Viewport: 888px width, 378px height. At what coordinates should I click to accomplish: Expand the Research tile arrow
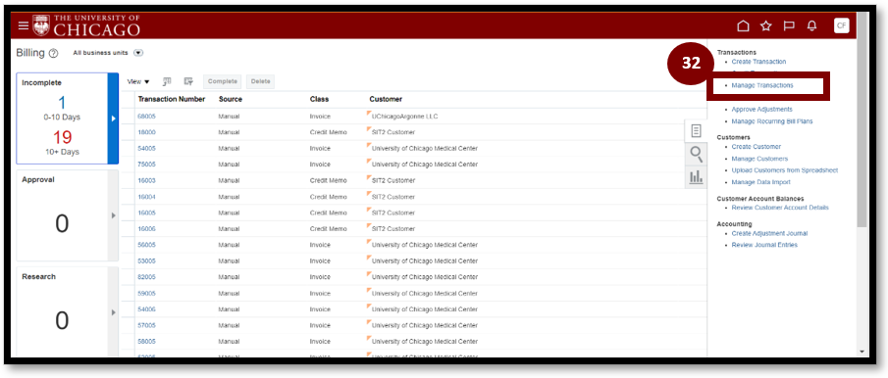click(x=113, y=311)
